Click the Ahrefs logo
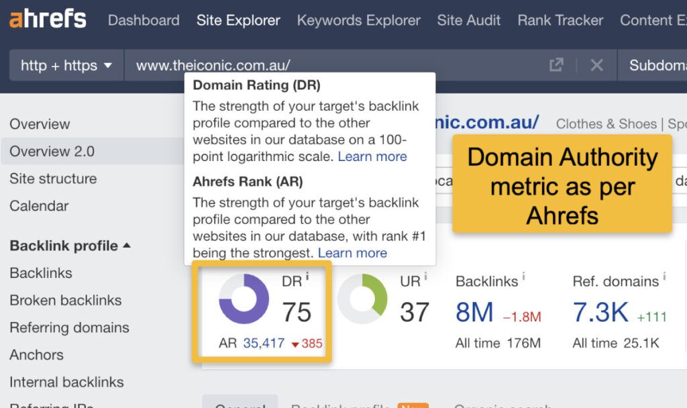Screen dimensions: 687x408 tap(46, 20)
